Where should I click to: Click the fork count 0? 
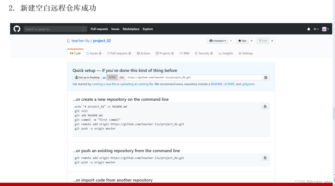coord(272,41)
